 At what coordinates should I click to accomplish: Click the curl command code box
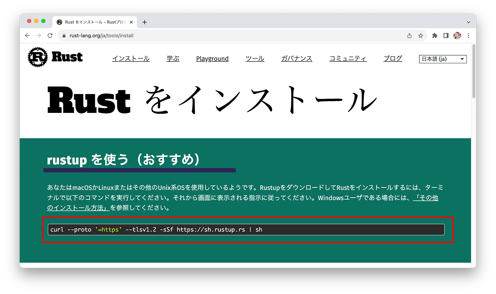pyautogui.click(x=246, y=230)
